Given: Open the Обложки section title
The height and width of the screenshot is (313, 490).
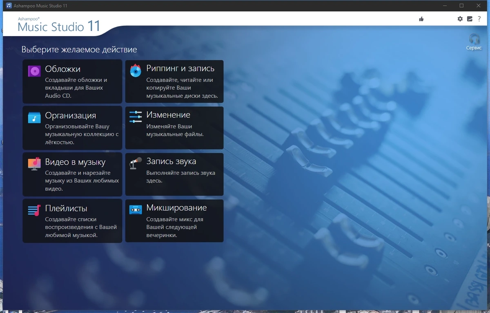Looking at the screenshot, I should (63, 69).
